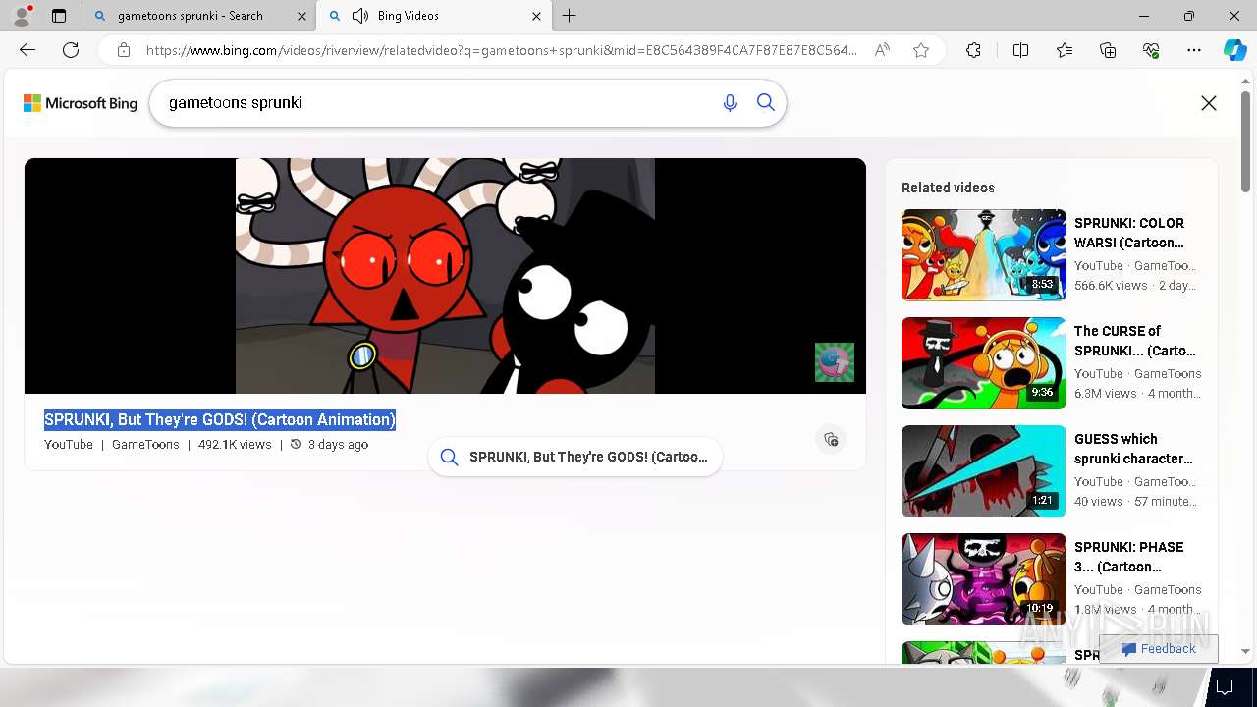Open Browser essentials

1151,50
